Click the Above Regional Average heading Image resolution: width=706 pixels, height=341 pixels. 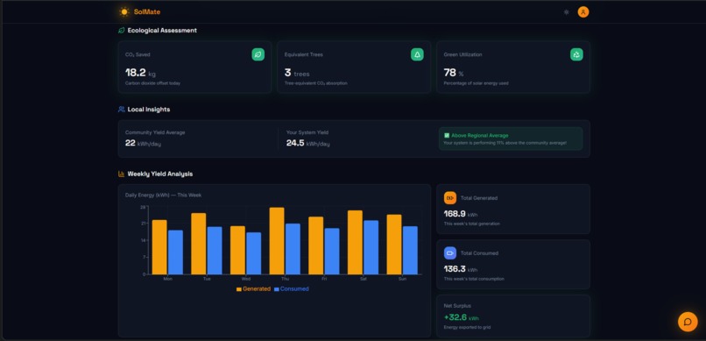[479, 135]
